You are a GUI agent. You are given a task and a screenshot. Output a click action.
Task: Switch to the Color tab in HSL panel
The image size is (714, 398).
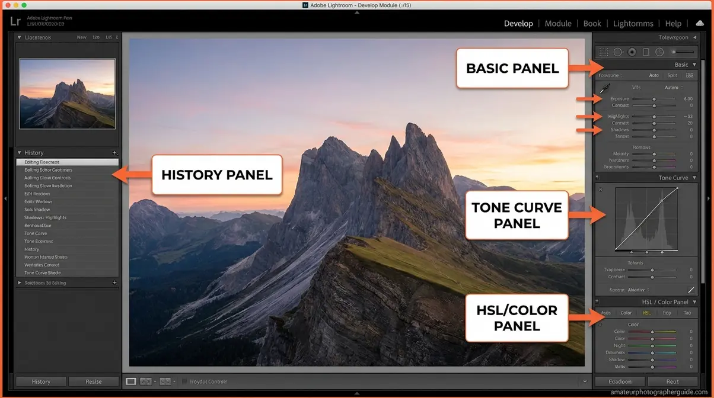tap(626, 313)
